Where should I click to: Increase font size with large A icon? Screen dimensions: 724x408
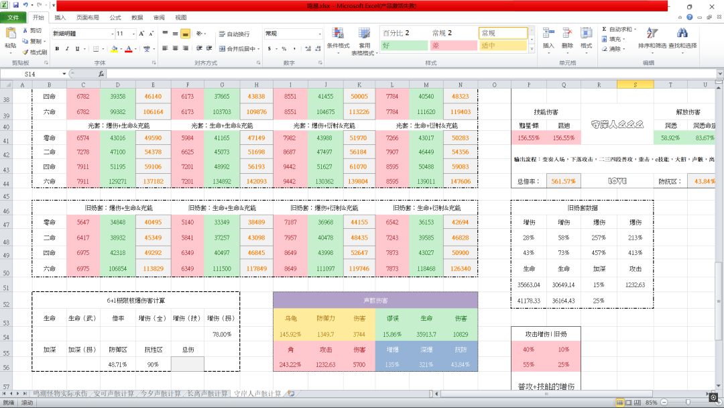(141, 34)
